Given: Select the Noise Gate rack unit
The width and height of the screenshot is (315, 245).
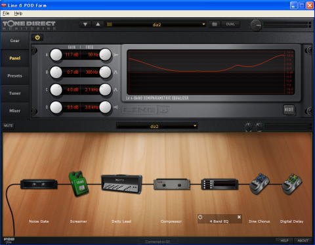Looking at the screenshot, I should (x=39, y=184).
